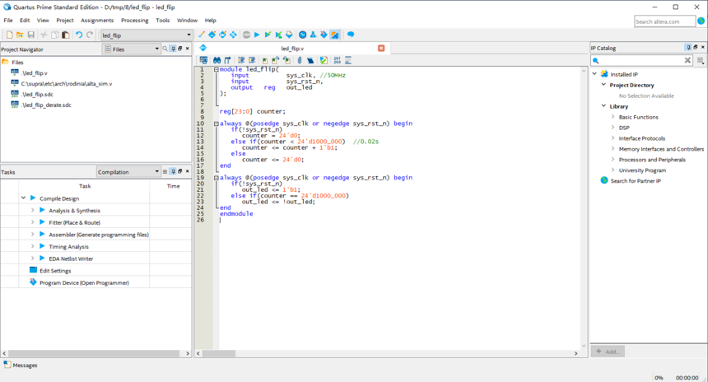This screenshot has width=708, height=382.
Task: Click the highlighted Platform Designer toolbar icon
Action: coord(334,35)
